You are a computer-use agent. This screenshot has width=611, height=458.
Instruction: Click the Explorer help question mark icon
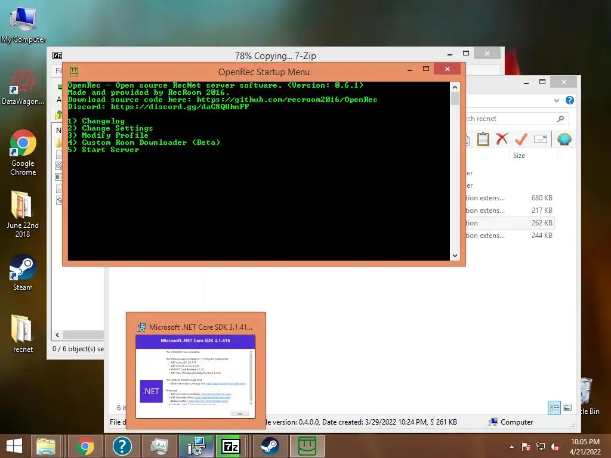click(570, 100)
